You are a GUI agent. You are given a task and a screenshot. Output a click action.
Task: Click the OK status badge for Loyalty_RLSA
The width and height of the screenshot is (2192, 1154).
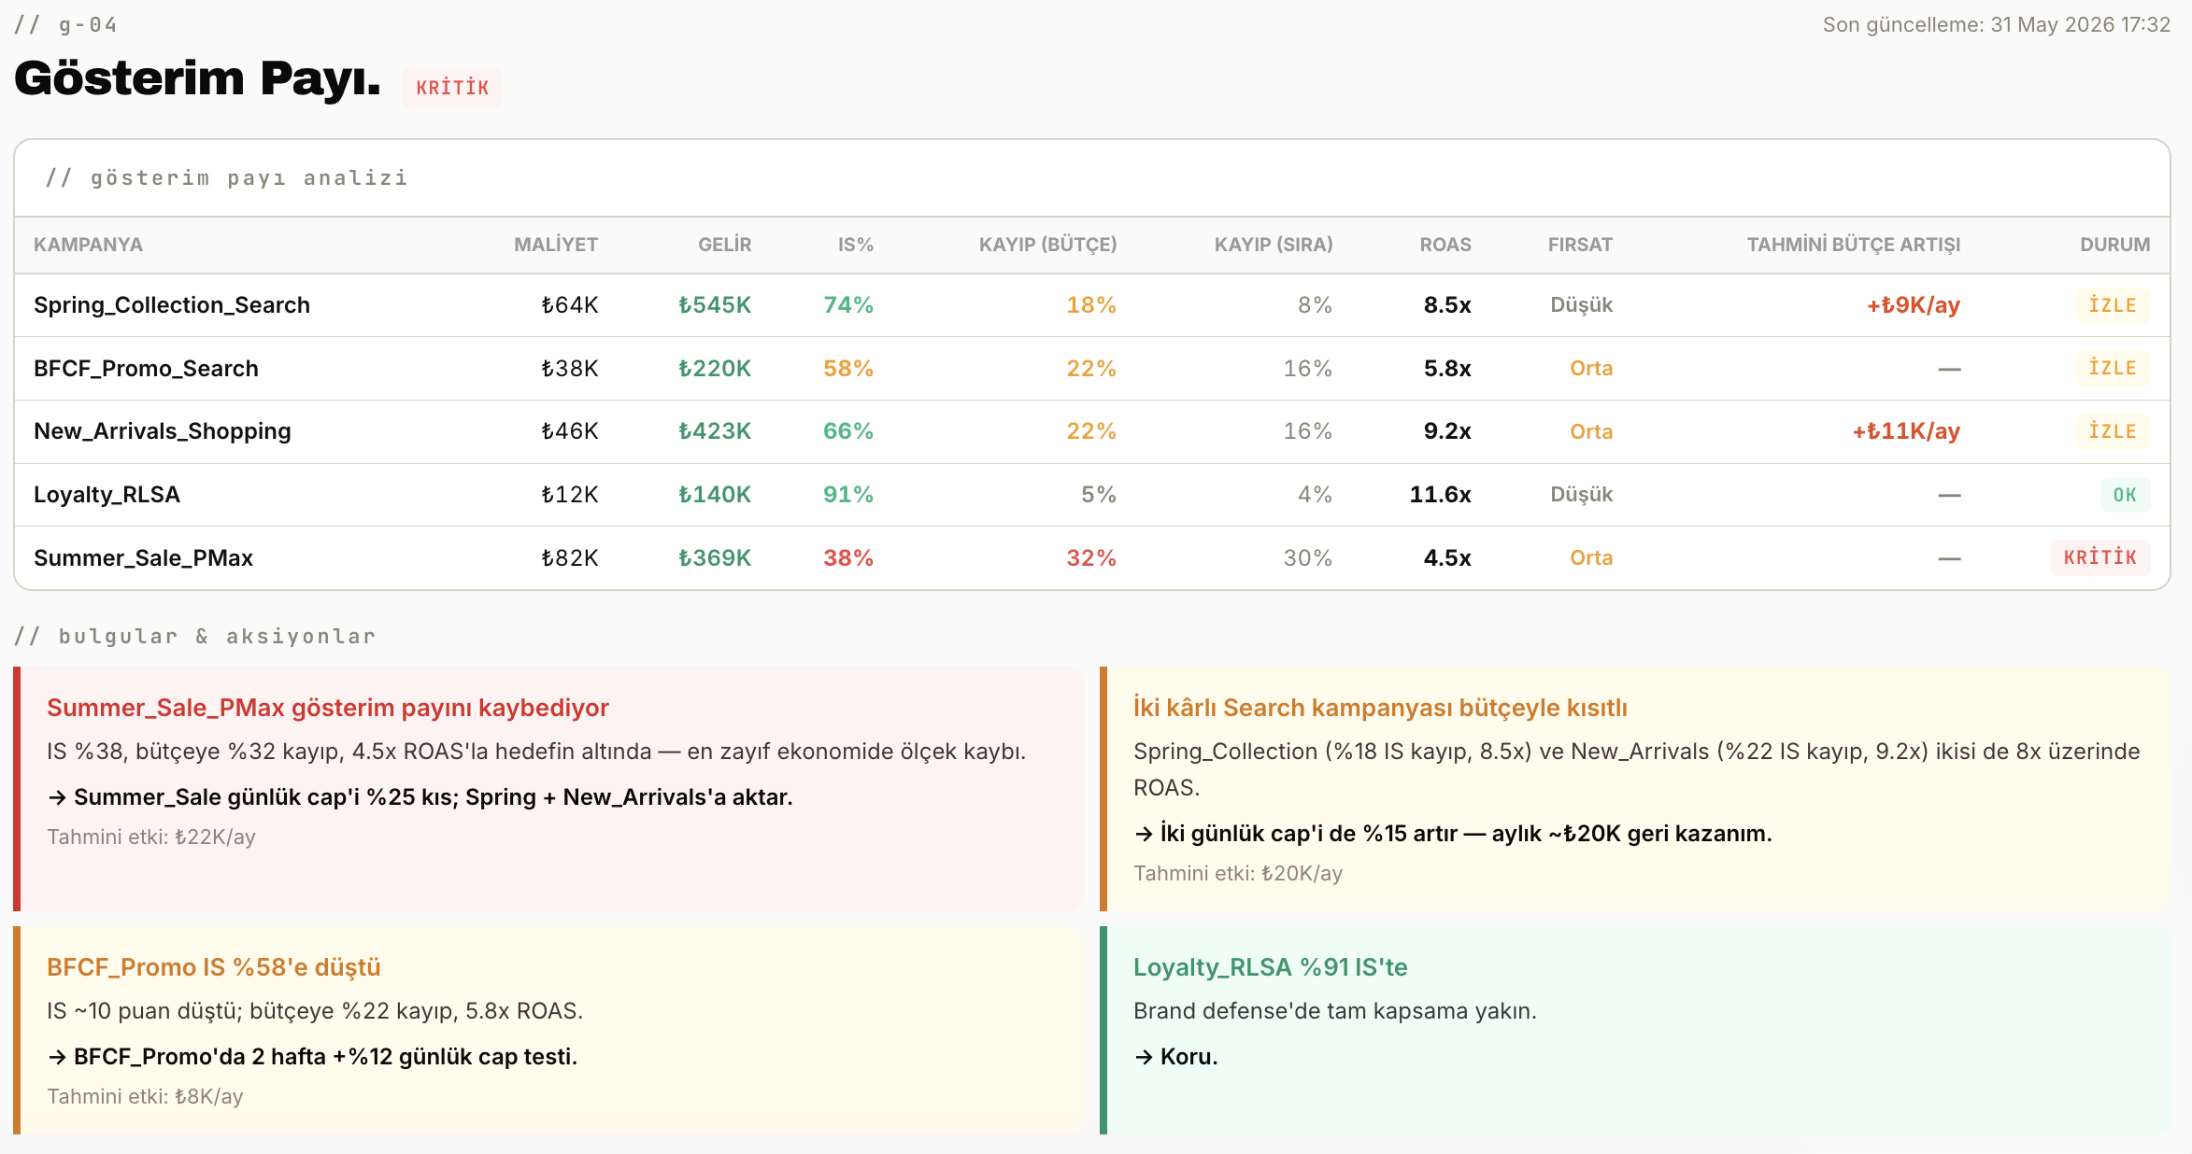click(2125, 495)
